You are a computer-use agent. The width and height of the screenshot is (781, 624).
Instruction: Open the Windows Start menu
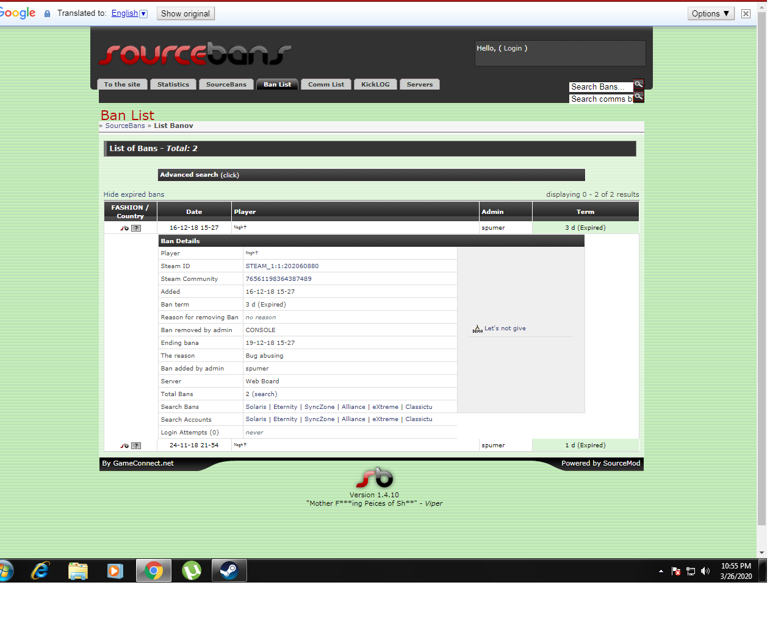point(6,571)
